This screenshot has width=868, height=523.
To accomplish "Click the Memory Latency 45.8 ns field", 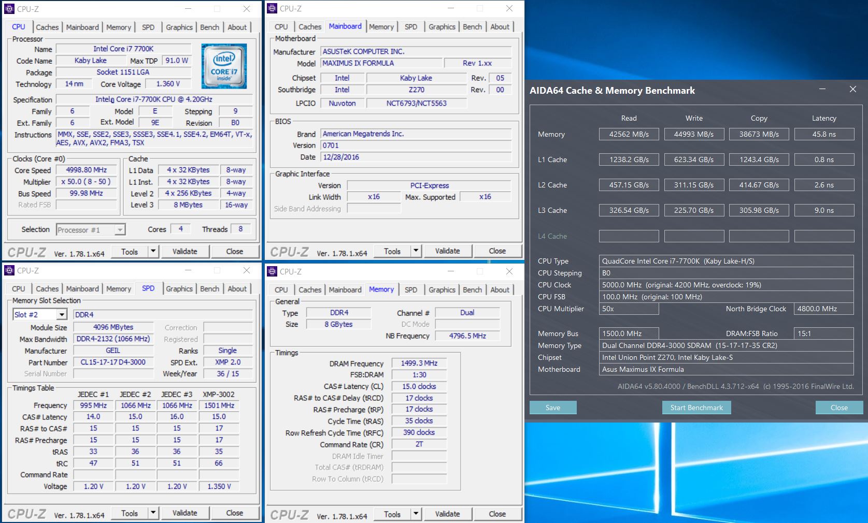I will [824, 134].
